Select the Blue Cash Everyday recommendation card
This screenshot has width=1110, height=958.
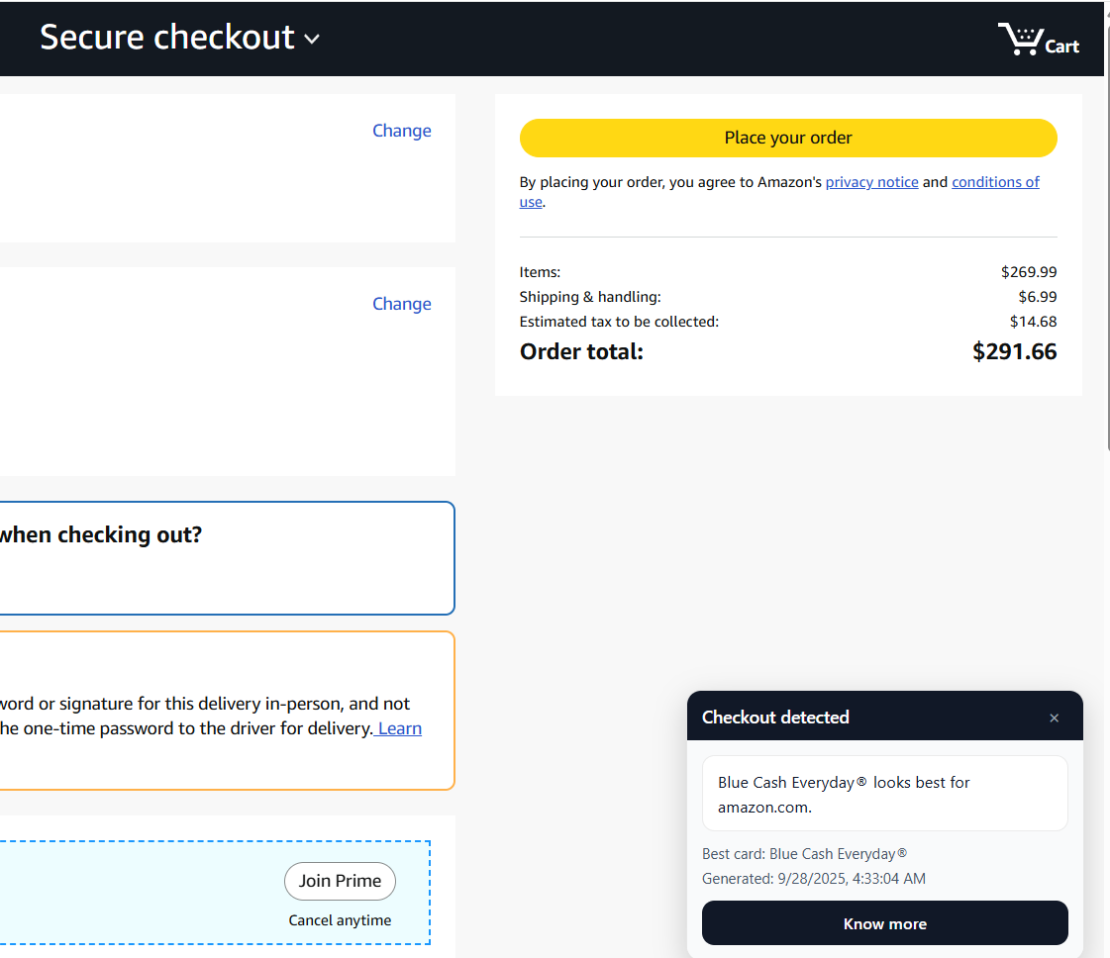tap(884, 794)
